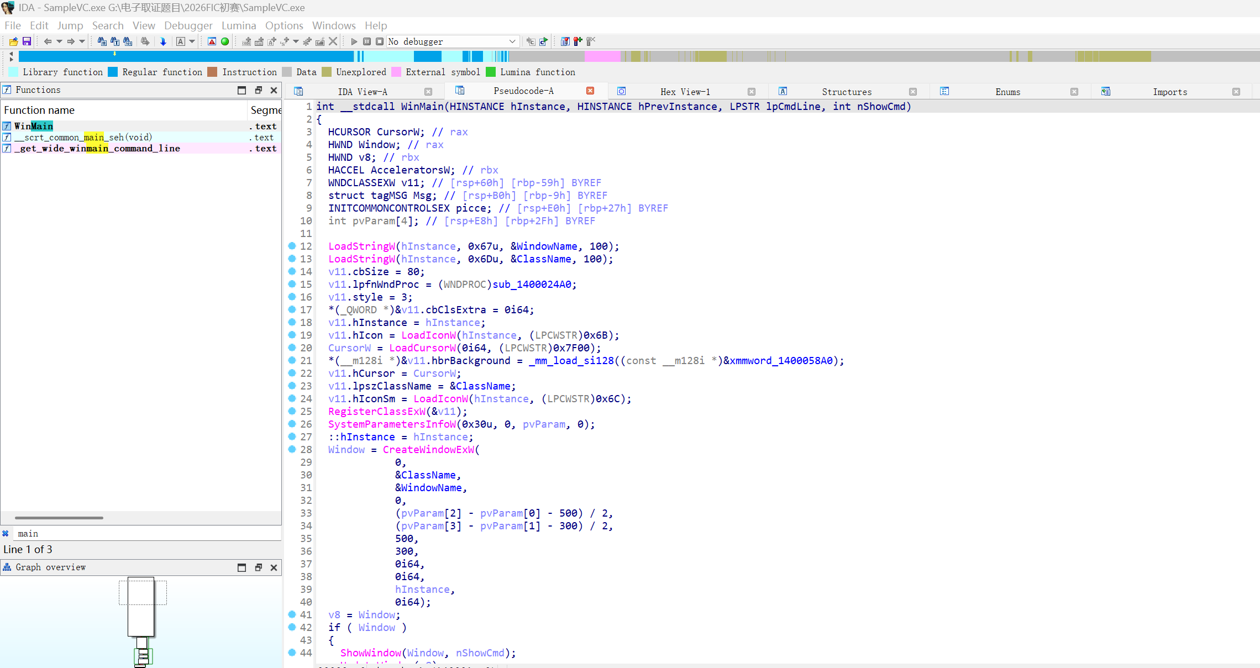Expand the dropdown after the struct icon
Image resolution: width=1260 pixels, height=668 pixels.
pyautogui.click(x=296, y=41)
